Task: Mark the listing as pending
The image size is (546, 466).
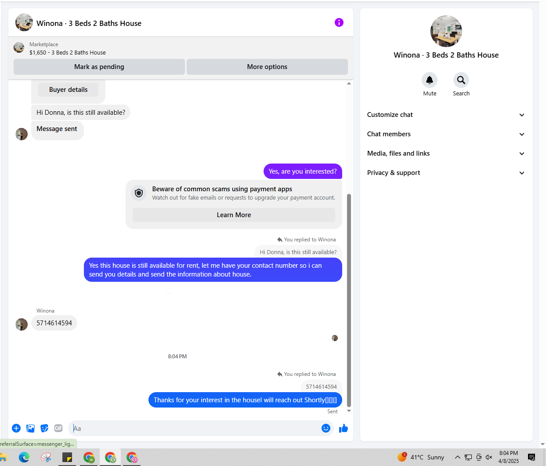Action: [99, 67]
